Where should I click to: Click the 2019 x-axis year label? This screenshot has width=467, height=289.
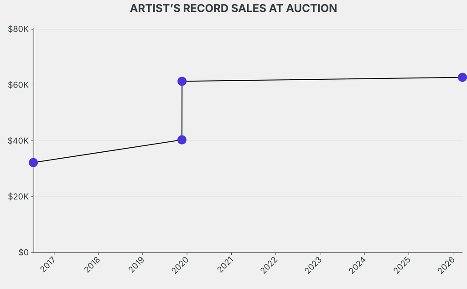(x=136, y=264)
